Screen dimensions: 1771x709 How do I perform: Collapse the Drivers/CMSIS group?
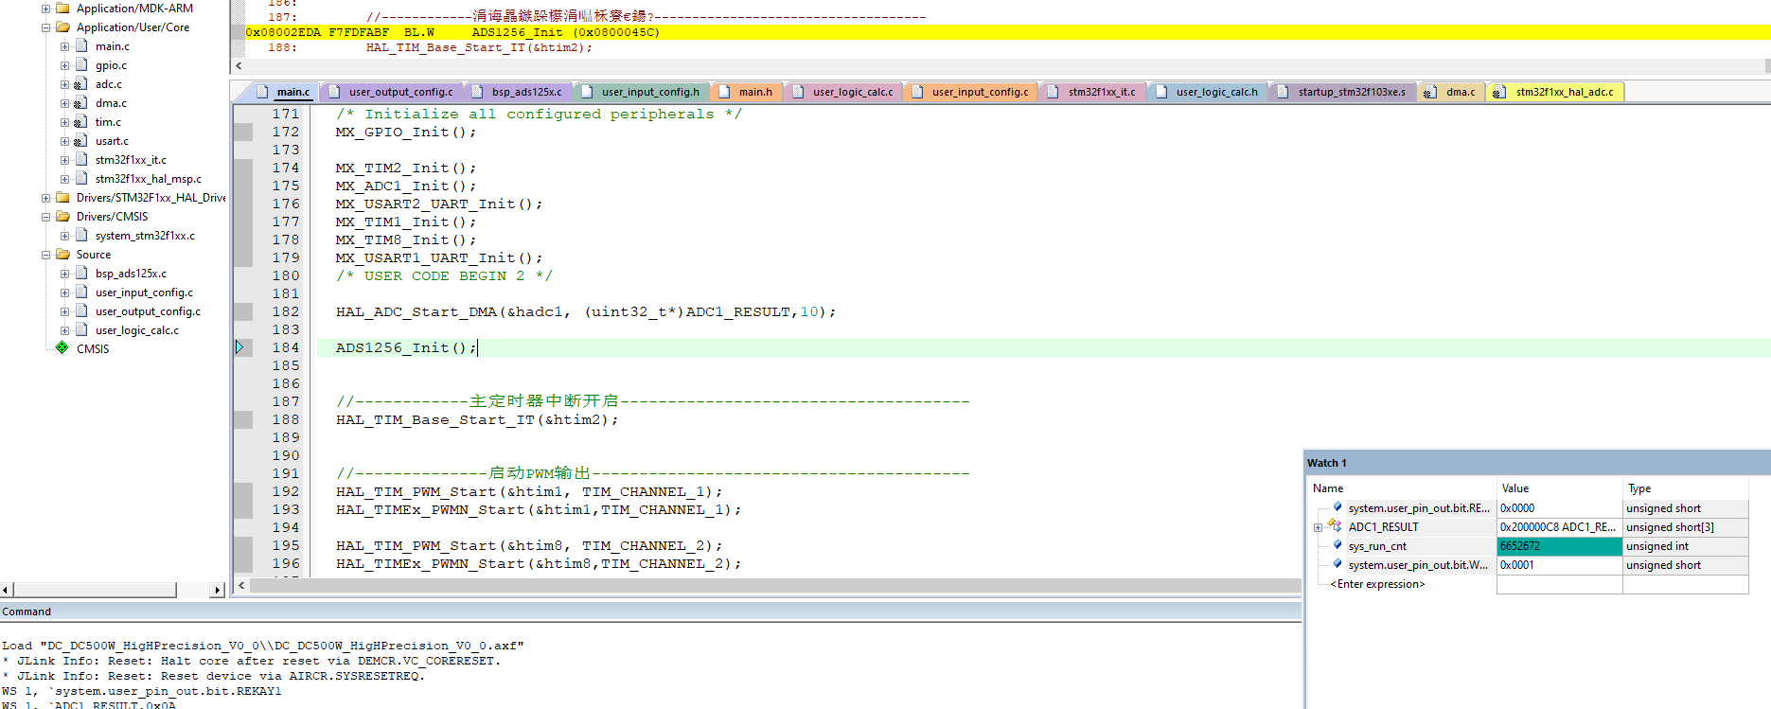click(x=45, y=217)
